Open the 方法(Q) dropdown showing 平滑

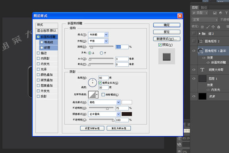[98, 41]
